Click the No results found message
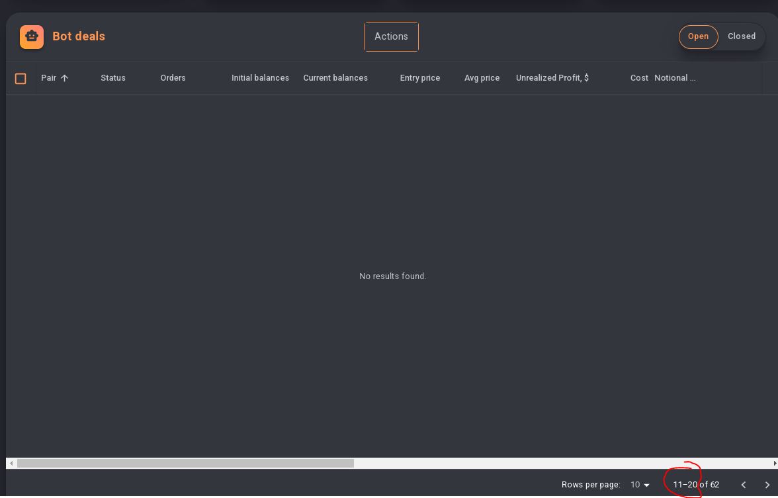The width and height of the screenshot is (778, 498). pos(392,276)
